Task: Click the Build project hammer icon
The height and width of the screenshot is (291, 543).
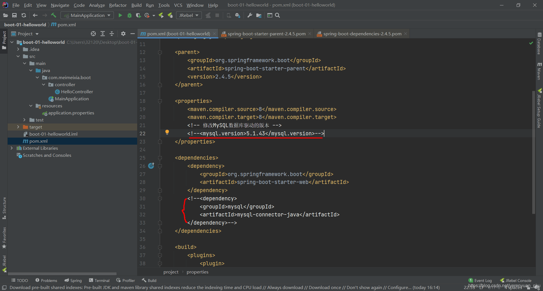Action: pos(54,15)
